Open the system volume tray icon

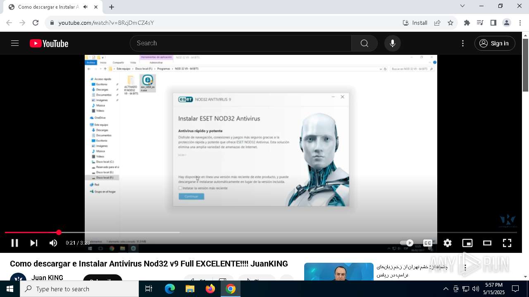coord(476,289)
